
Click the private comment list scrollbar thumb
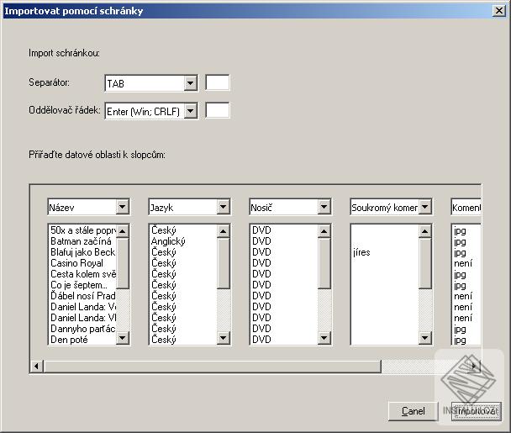(x=425, y=263)
